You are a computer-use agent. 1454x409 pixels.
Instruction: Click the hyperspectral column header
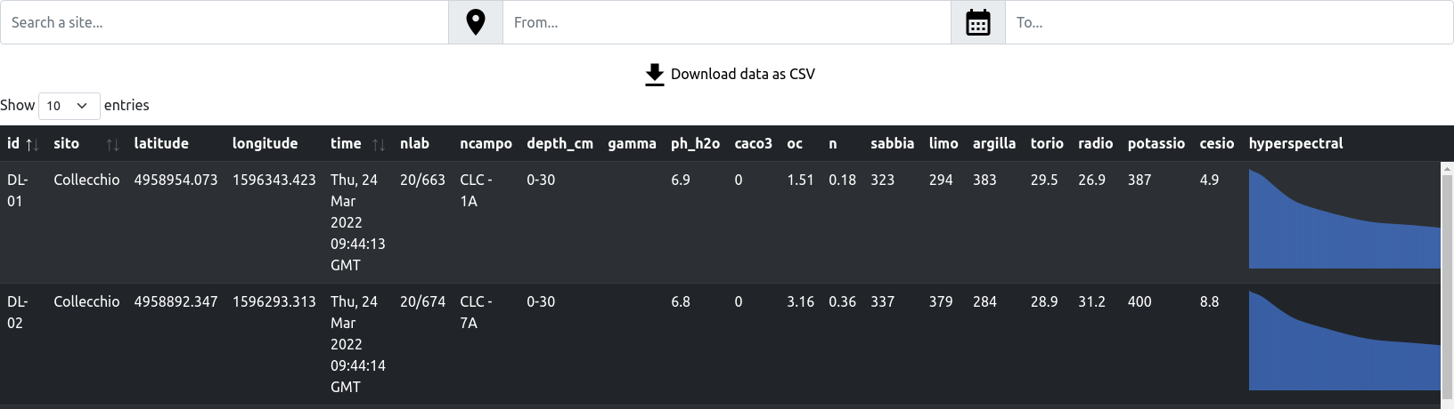coord(1295,143)
